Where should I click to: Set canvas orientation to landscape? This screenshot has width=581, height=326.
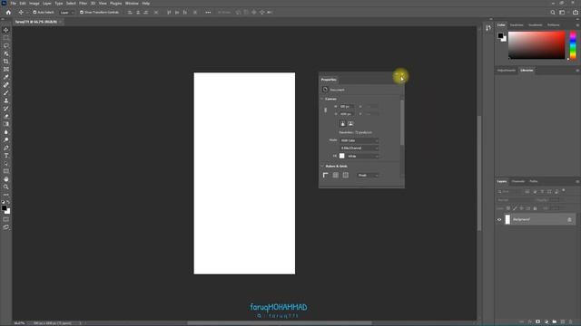tap(350, 123)
